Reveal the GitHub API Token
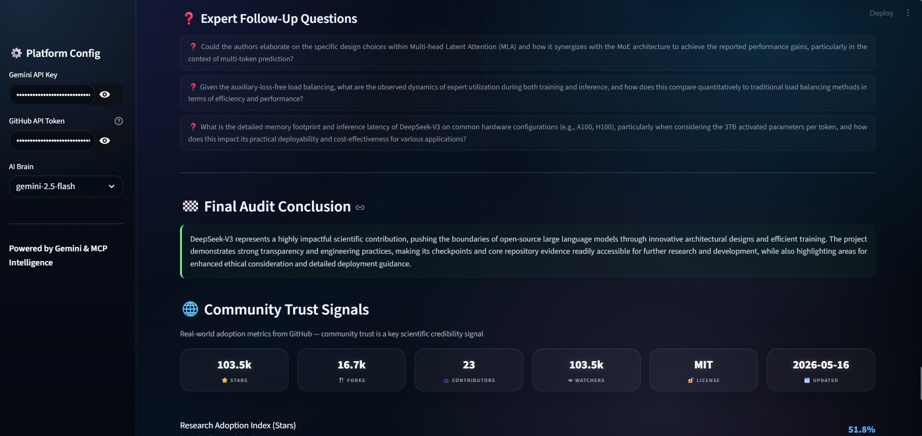Viewport: 922px width, 436px height. (x=105, y=140)
